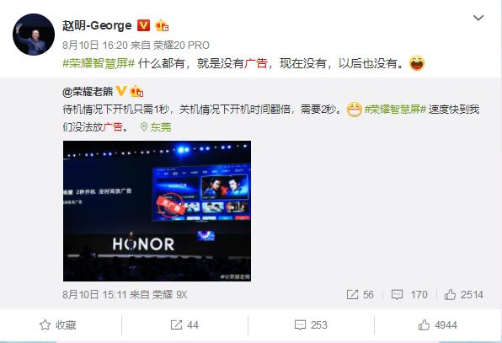Click the 8月10日 16:20 post timestamp
Viewport: 502px width, 343px height.
click(95, 46)
